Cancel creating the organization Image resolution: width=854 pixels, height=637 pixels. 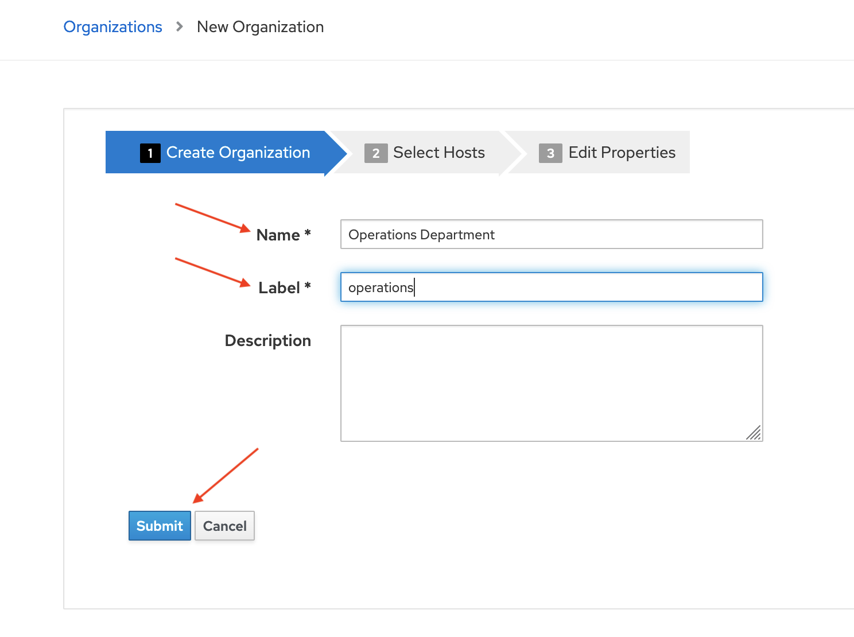click(x=224, y=526)
